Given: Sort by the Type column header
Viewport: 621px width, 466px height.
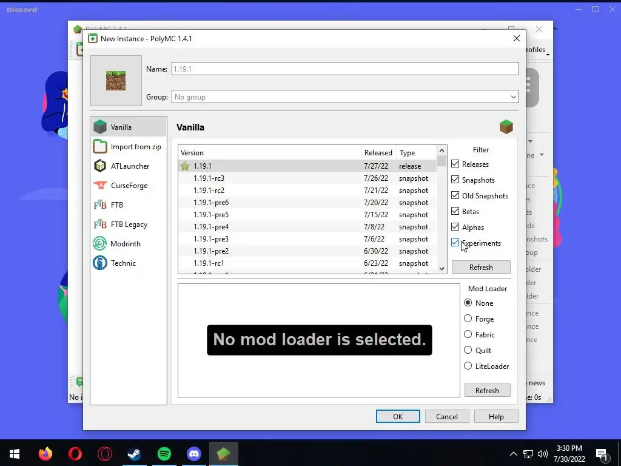Looking at the screenshot, I should tap(416, 152).
